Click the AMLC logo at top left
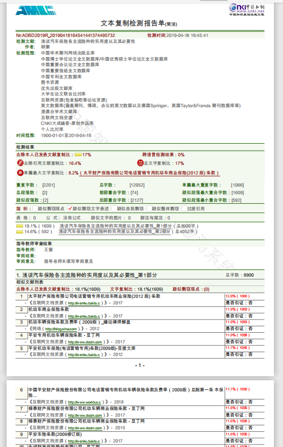The image size is (283, 447). point(36,10)
